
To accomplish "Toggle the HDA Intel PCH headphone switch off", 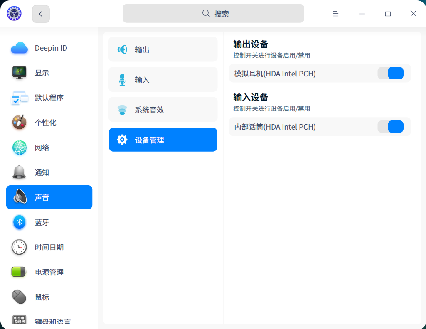I will coord(391,73).
